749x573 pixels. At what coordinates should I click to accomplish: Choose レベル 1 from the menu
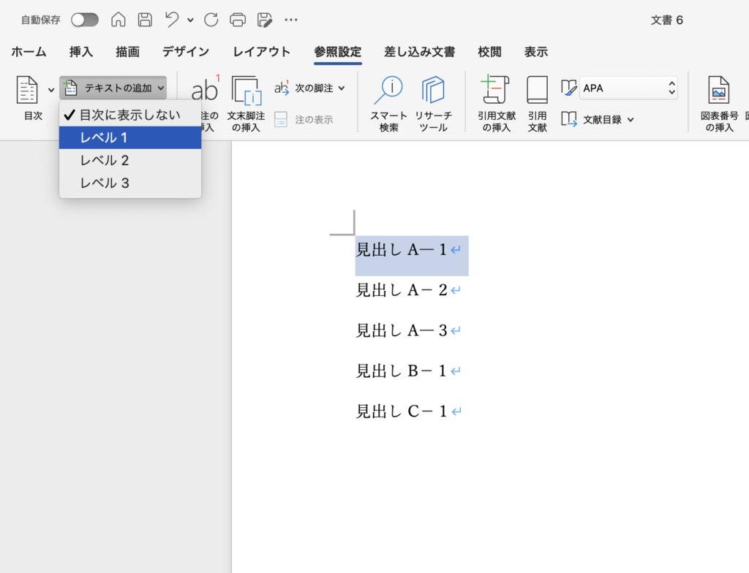(x=130, y=137)
